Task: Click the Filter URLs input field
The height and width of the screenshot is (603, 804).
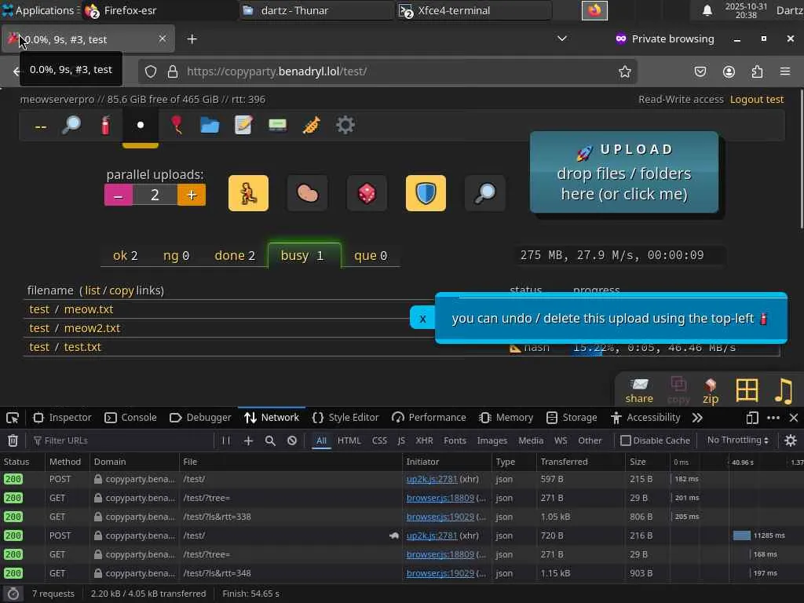Action: [x=120, y=440]
